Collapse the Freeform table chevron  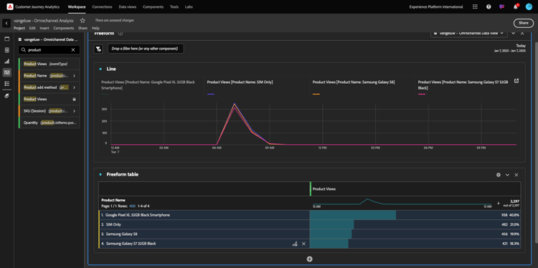pyautogui.click(x=507, y=175)
